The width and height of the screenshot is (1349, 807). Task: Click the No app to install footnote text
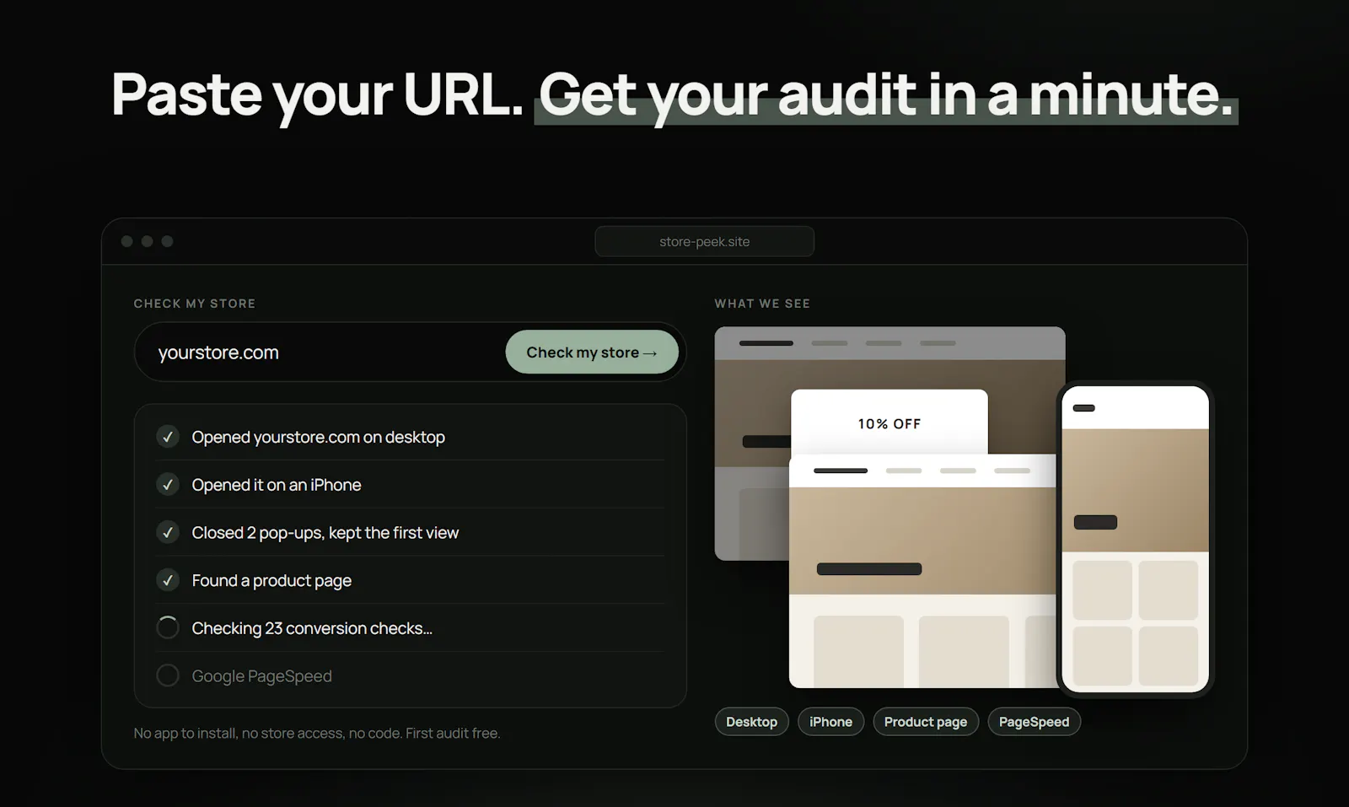(317, 734)
